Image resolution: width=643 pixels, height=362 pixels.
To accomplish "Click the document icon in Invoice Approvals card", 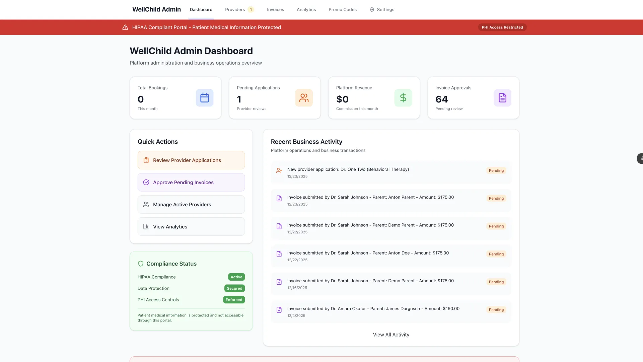I will pyautogui.click(x=502, y=98).
